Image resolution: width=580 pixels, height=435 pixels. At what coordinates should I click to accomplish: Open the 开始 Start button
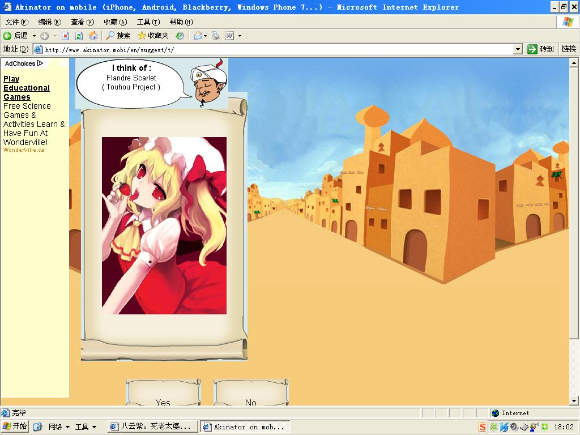tap(15, 427)
